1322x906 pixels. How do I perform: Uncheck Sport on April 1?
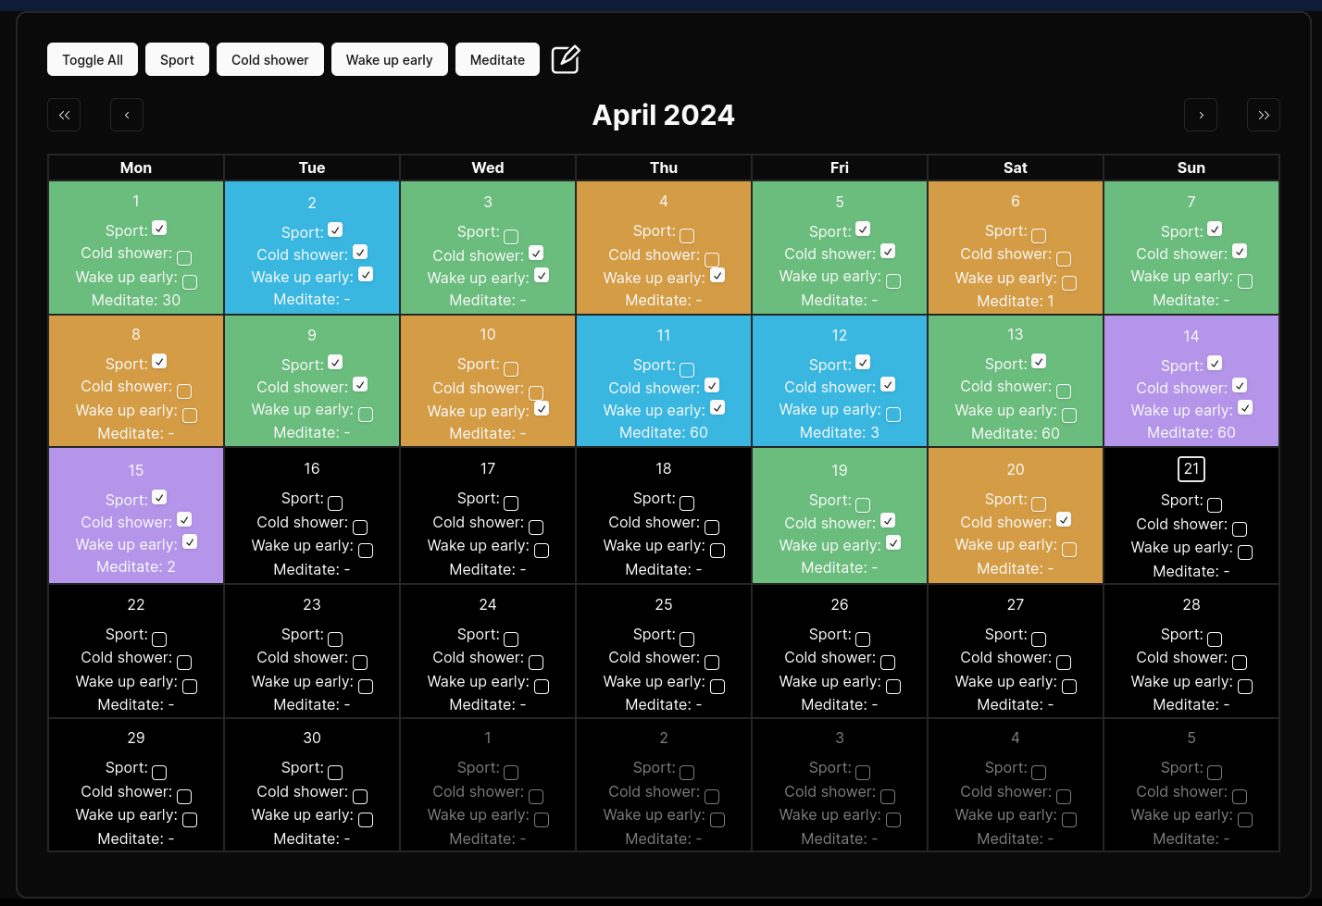point(159,229)
